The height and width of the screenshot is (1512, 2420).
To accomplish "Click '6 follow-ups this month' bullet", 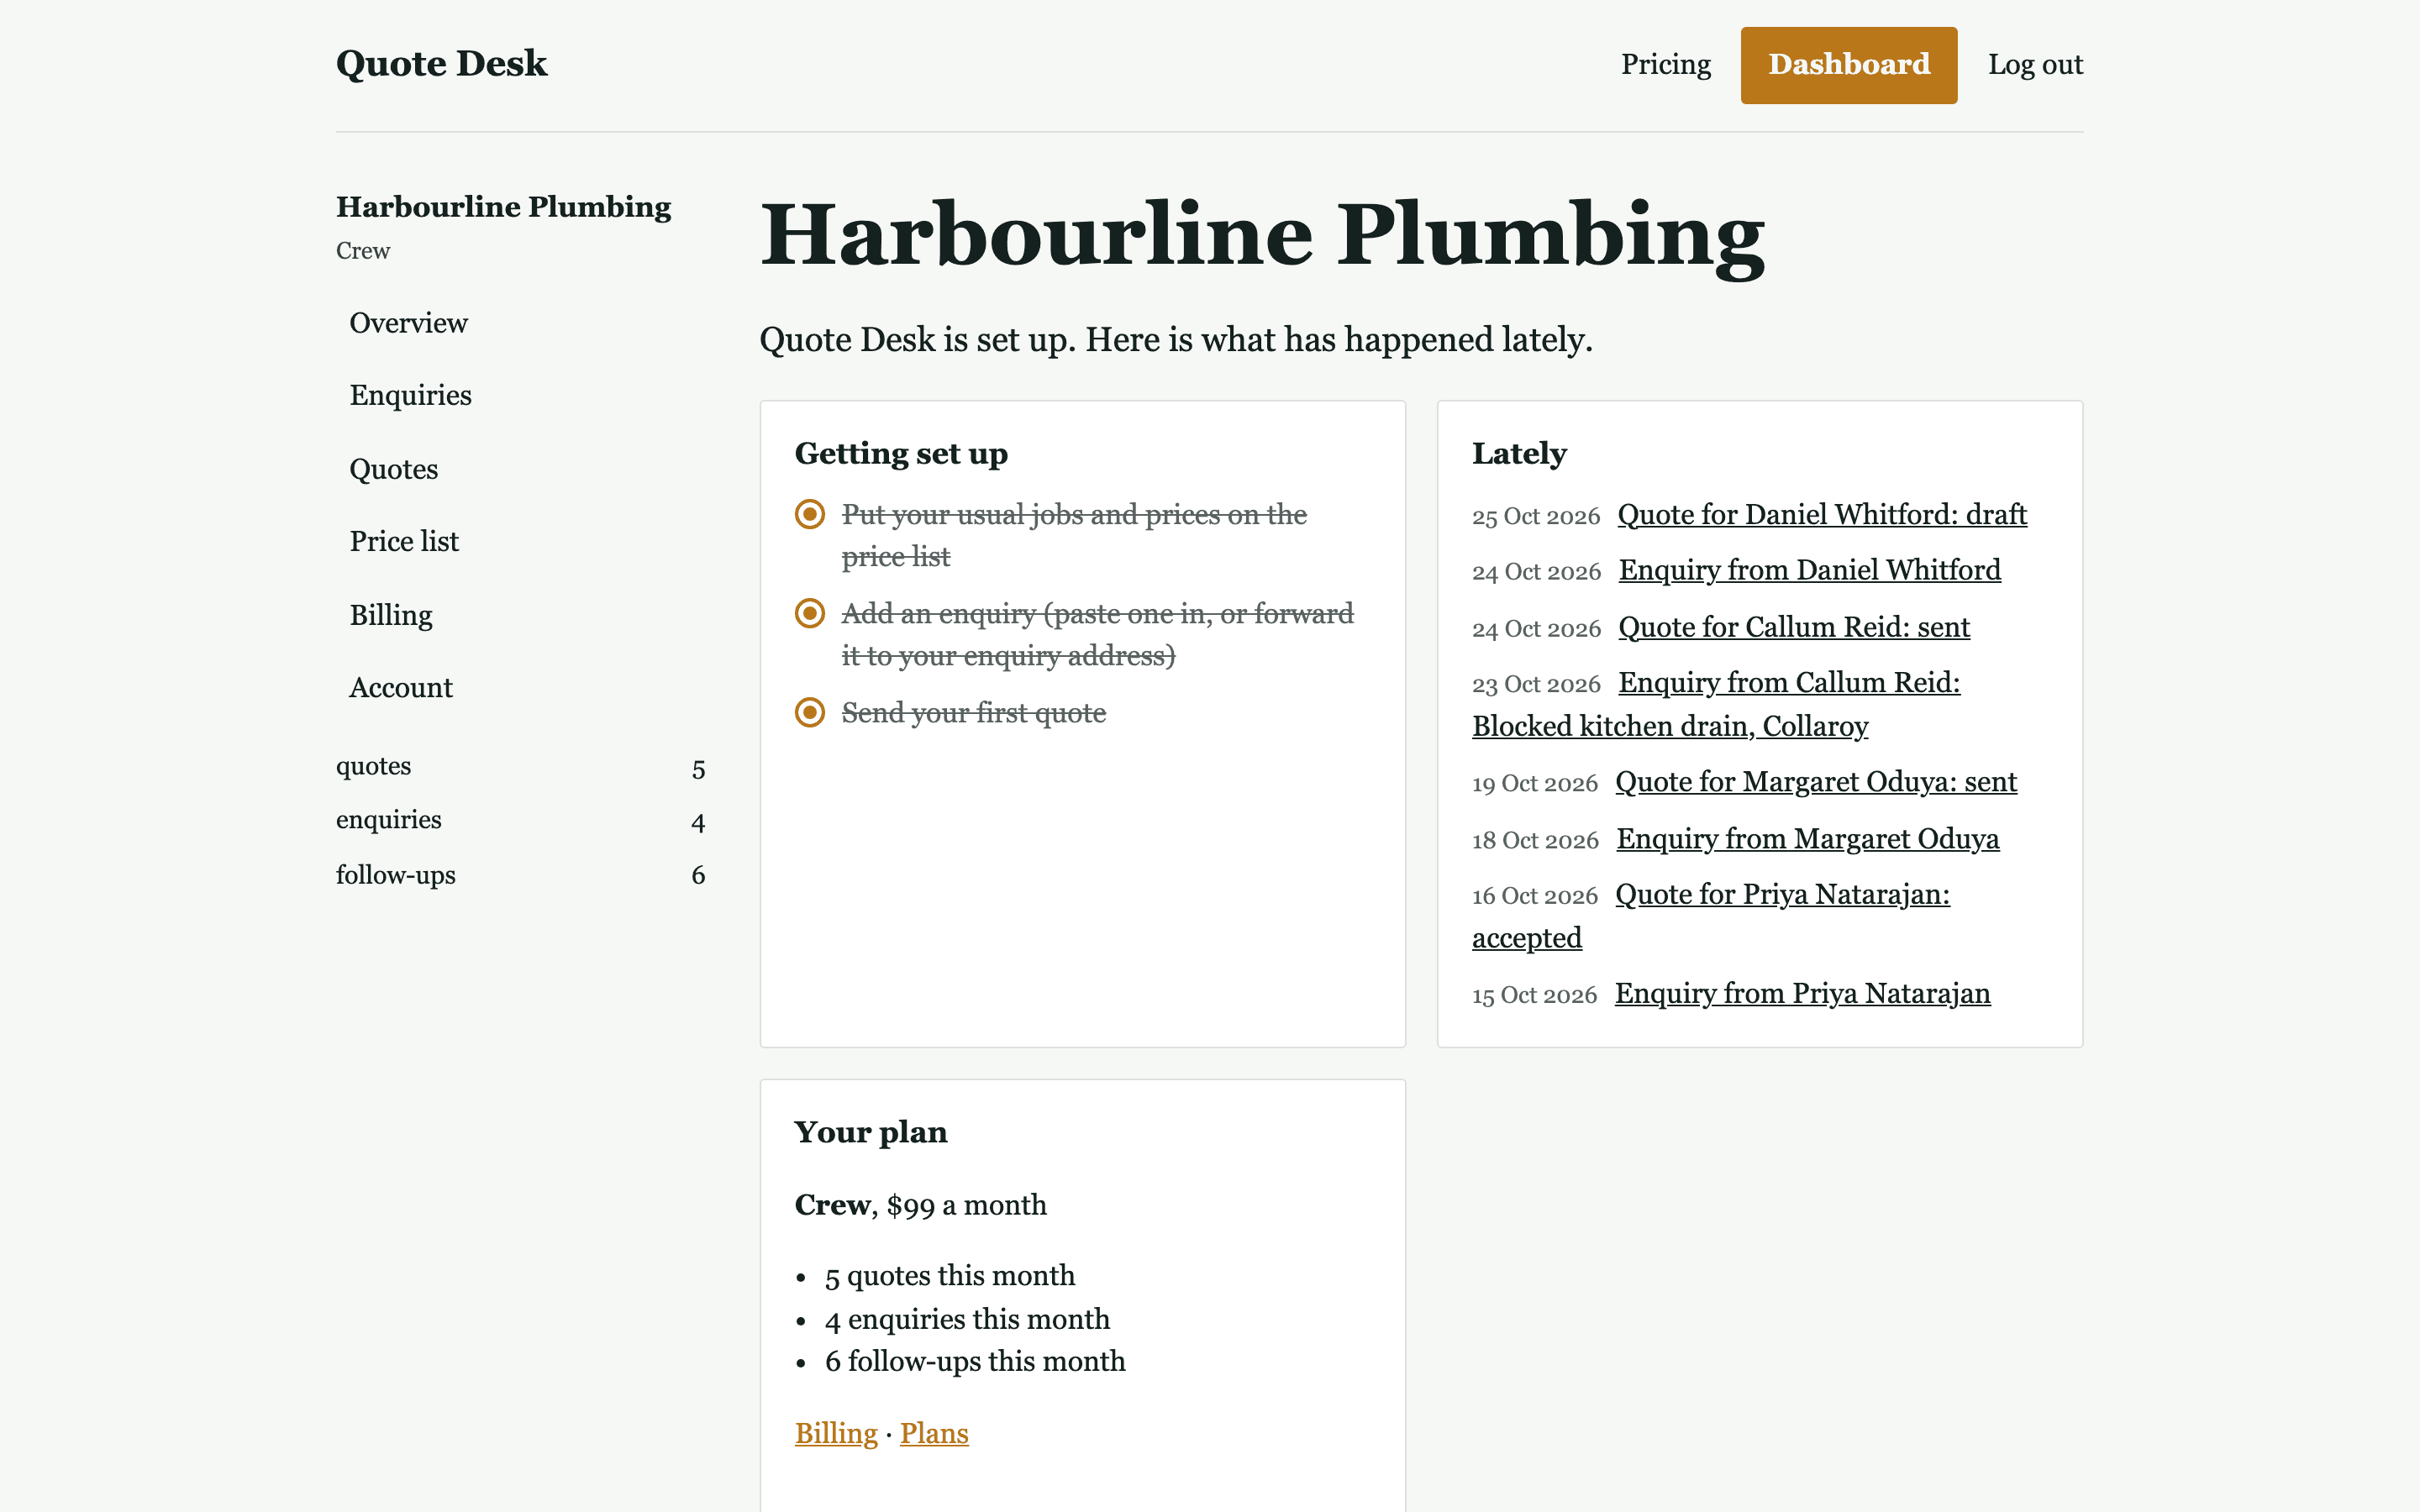I will [x=975, y=1362].
